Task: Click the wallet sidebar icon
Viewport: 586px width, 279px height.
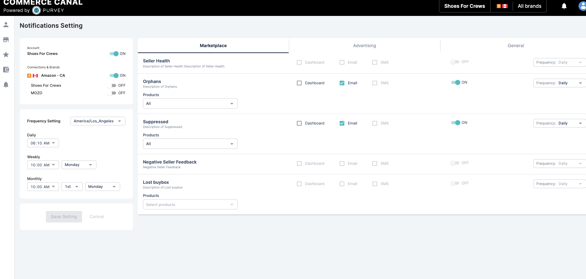Action: (x=6, y=70)
